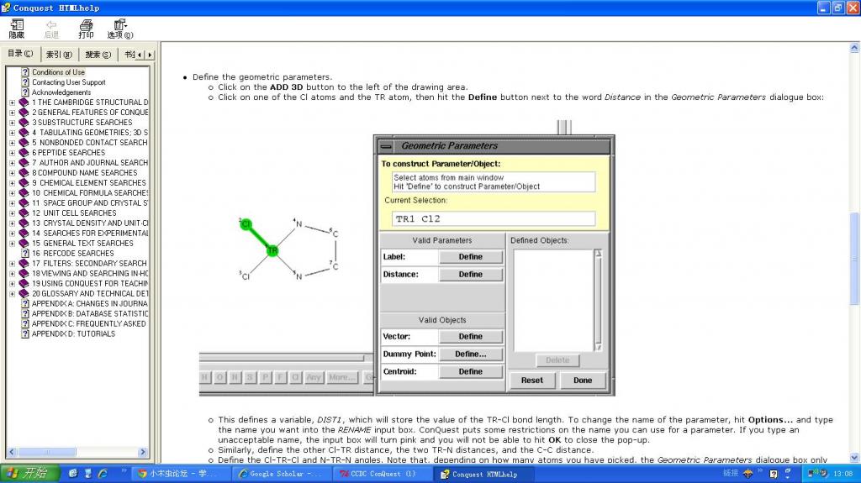Screen dimensions: 861x483
Task: Click the help question-mark tray icon
Action: (x=774, y=474)
